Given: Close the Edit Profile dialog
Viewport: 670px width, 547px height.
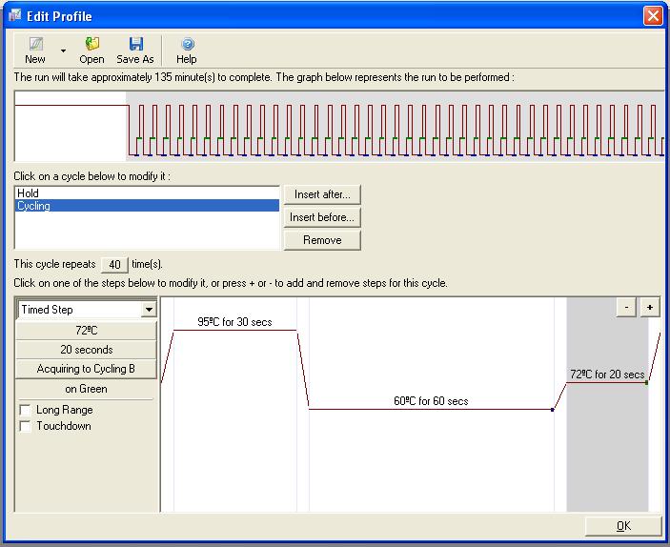Looking at the screenshot, I should [653, 16].
